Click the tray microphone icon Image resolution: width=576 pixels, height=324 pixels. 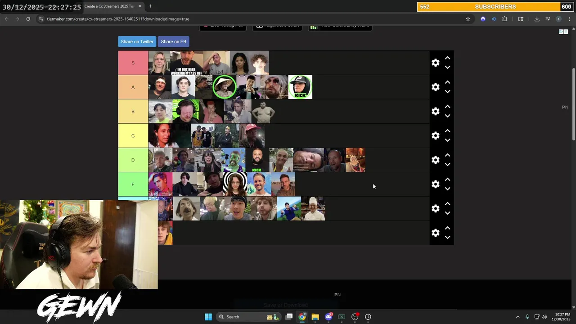pyautogui.click(x=527, y=317)
